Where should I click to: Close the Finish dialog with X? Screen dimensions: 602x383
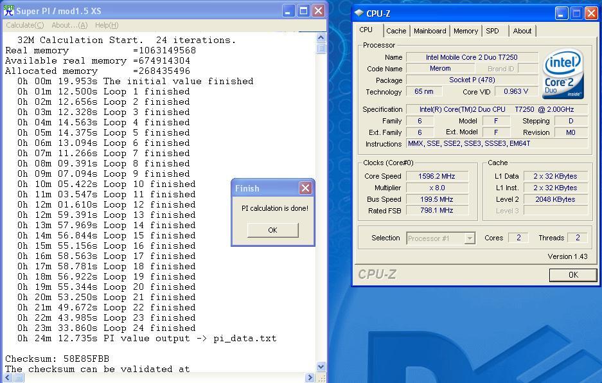point(306,188)
